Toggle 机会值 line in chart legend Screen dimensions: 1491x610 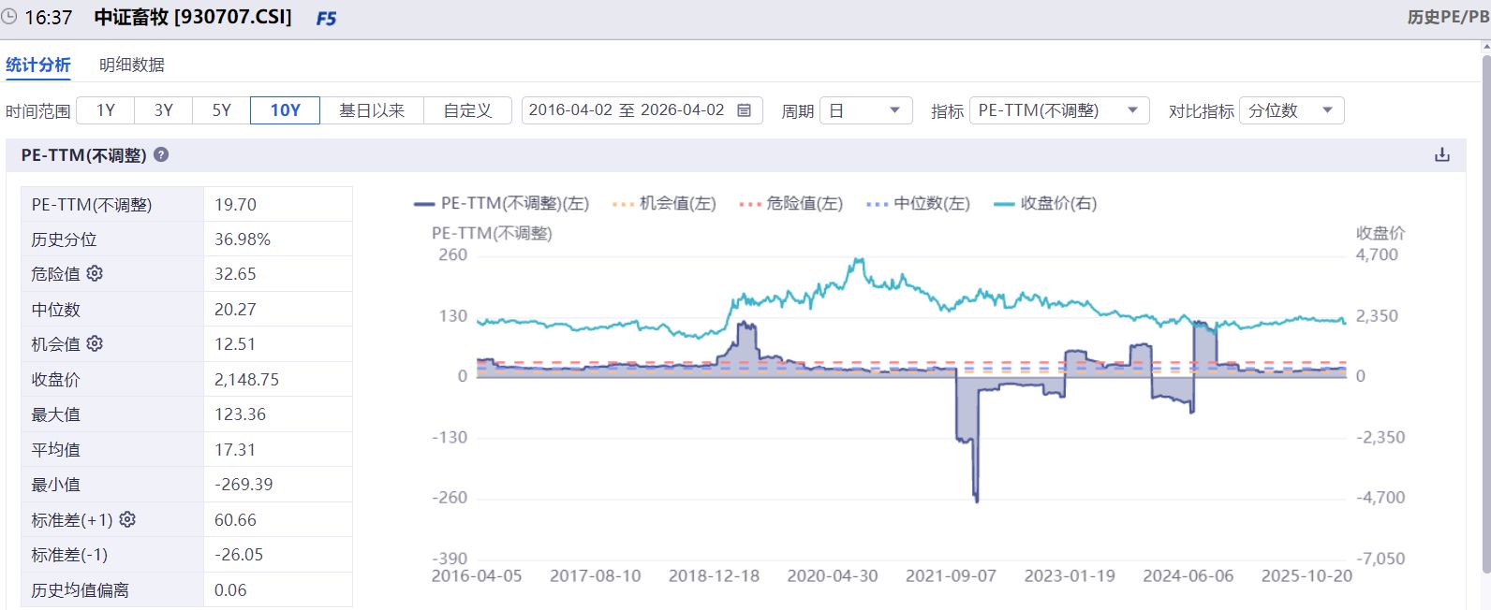[664, 203]
